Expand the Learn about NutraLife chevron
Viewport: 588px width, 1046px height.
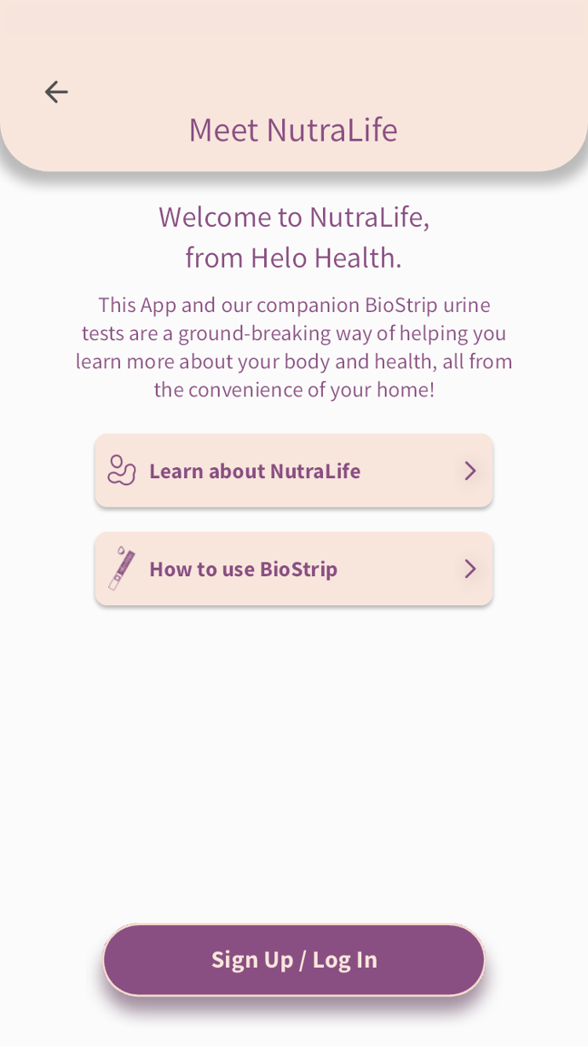pyautogui.click(x=470, y=471)
